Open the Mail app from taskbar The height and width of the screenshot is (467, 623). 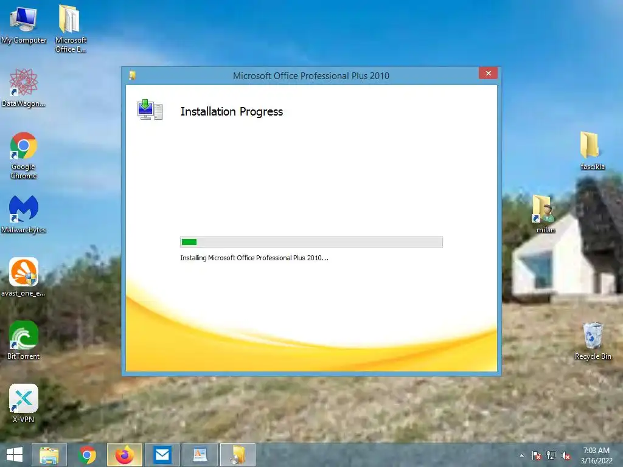coord(162,455)
